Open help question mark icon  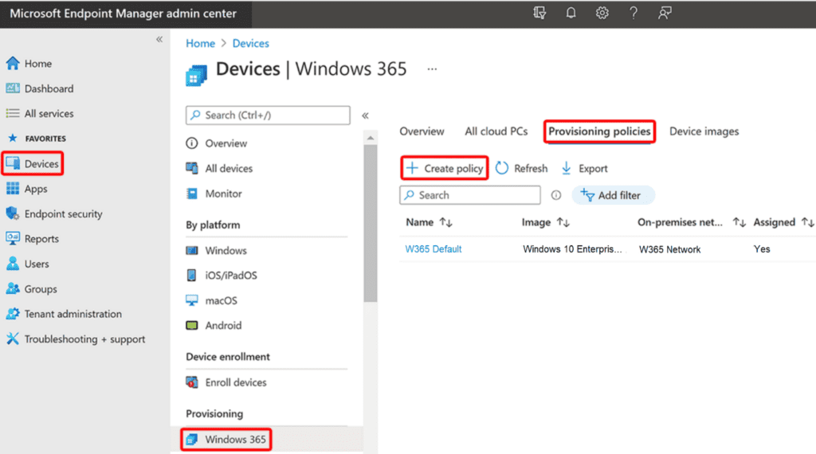click(634, 13)
